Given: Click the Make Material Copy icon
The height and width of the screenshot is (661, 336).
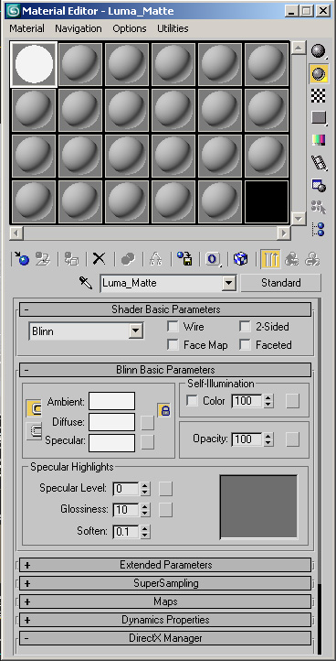Looking at the screenshot, I should [x=128, y=259].
